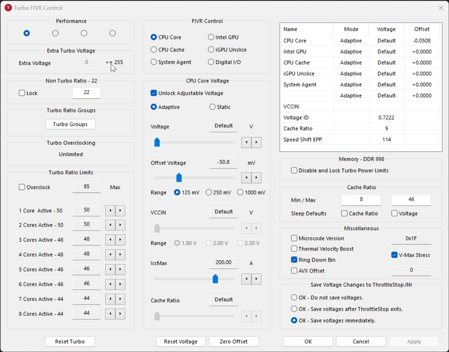The height and width of the screenshot is (352, 449).
Task: Set offset range to 1000 mV
Action: (251, 193)
